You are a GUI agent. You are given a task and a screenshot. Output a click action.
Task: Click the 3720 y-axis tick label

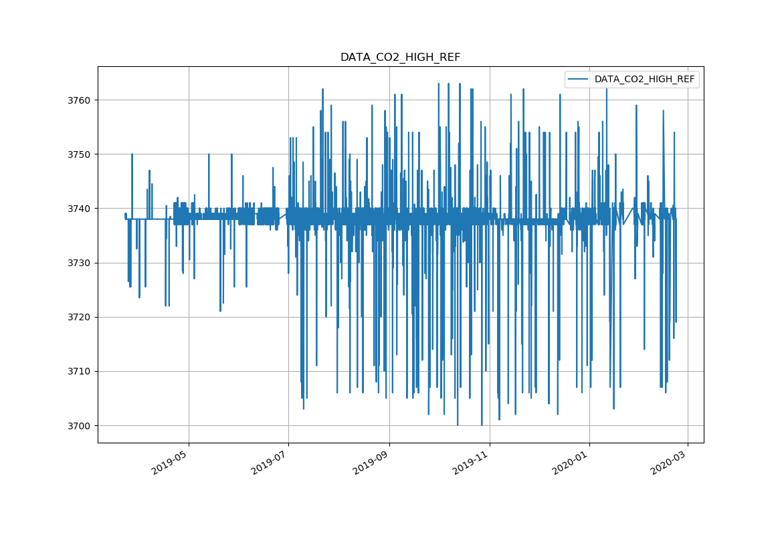pos(80,317)
